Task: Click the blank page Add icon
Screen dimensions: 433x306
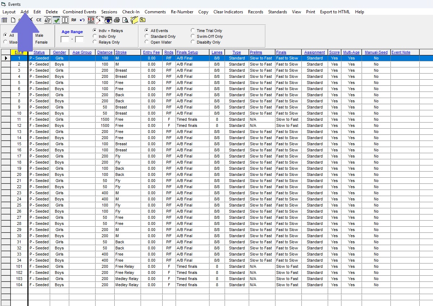Action: [13, 20]
